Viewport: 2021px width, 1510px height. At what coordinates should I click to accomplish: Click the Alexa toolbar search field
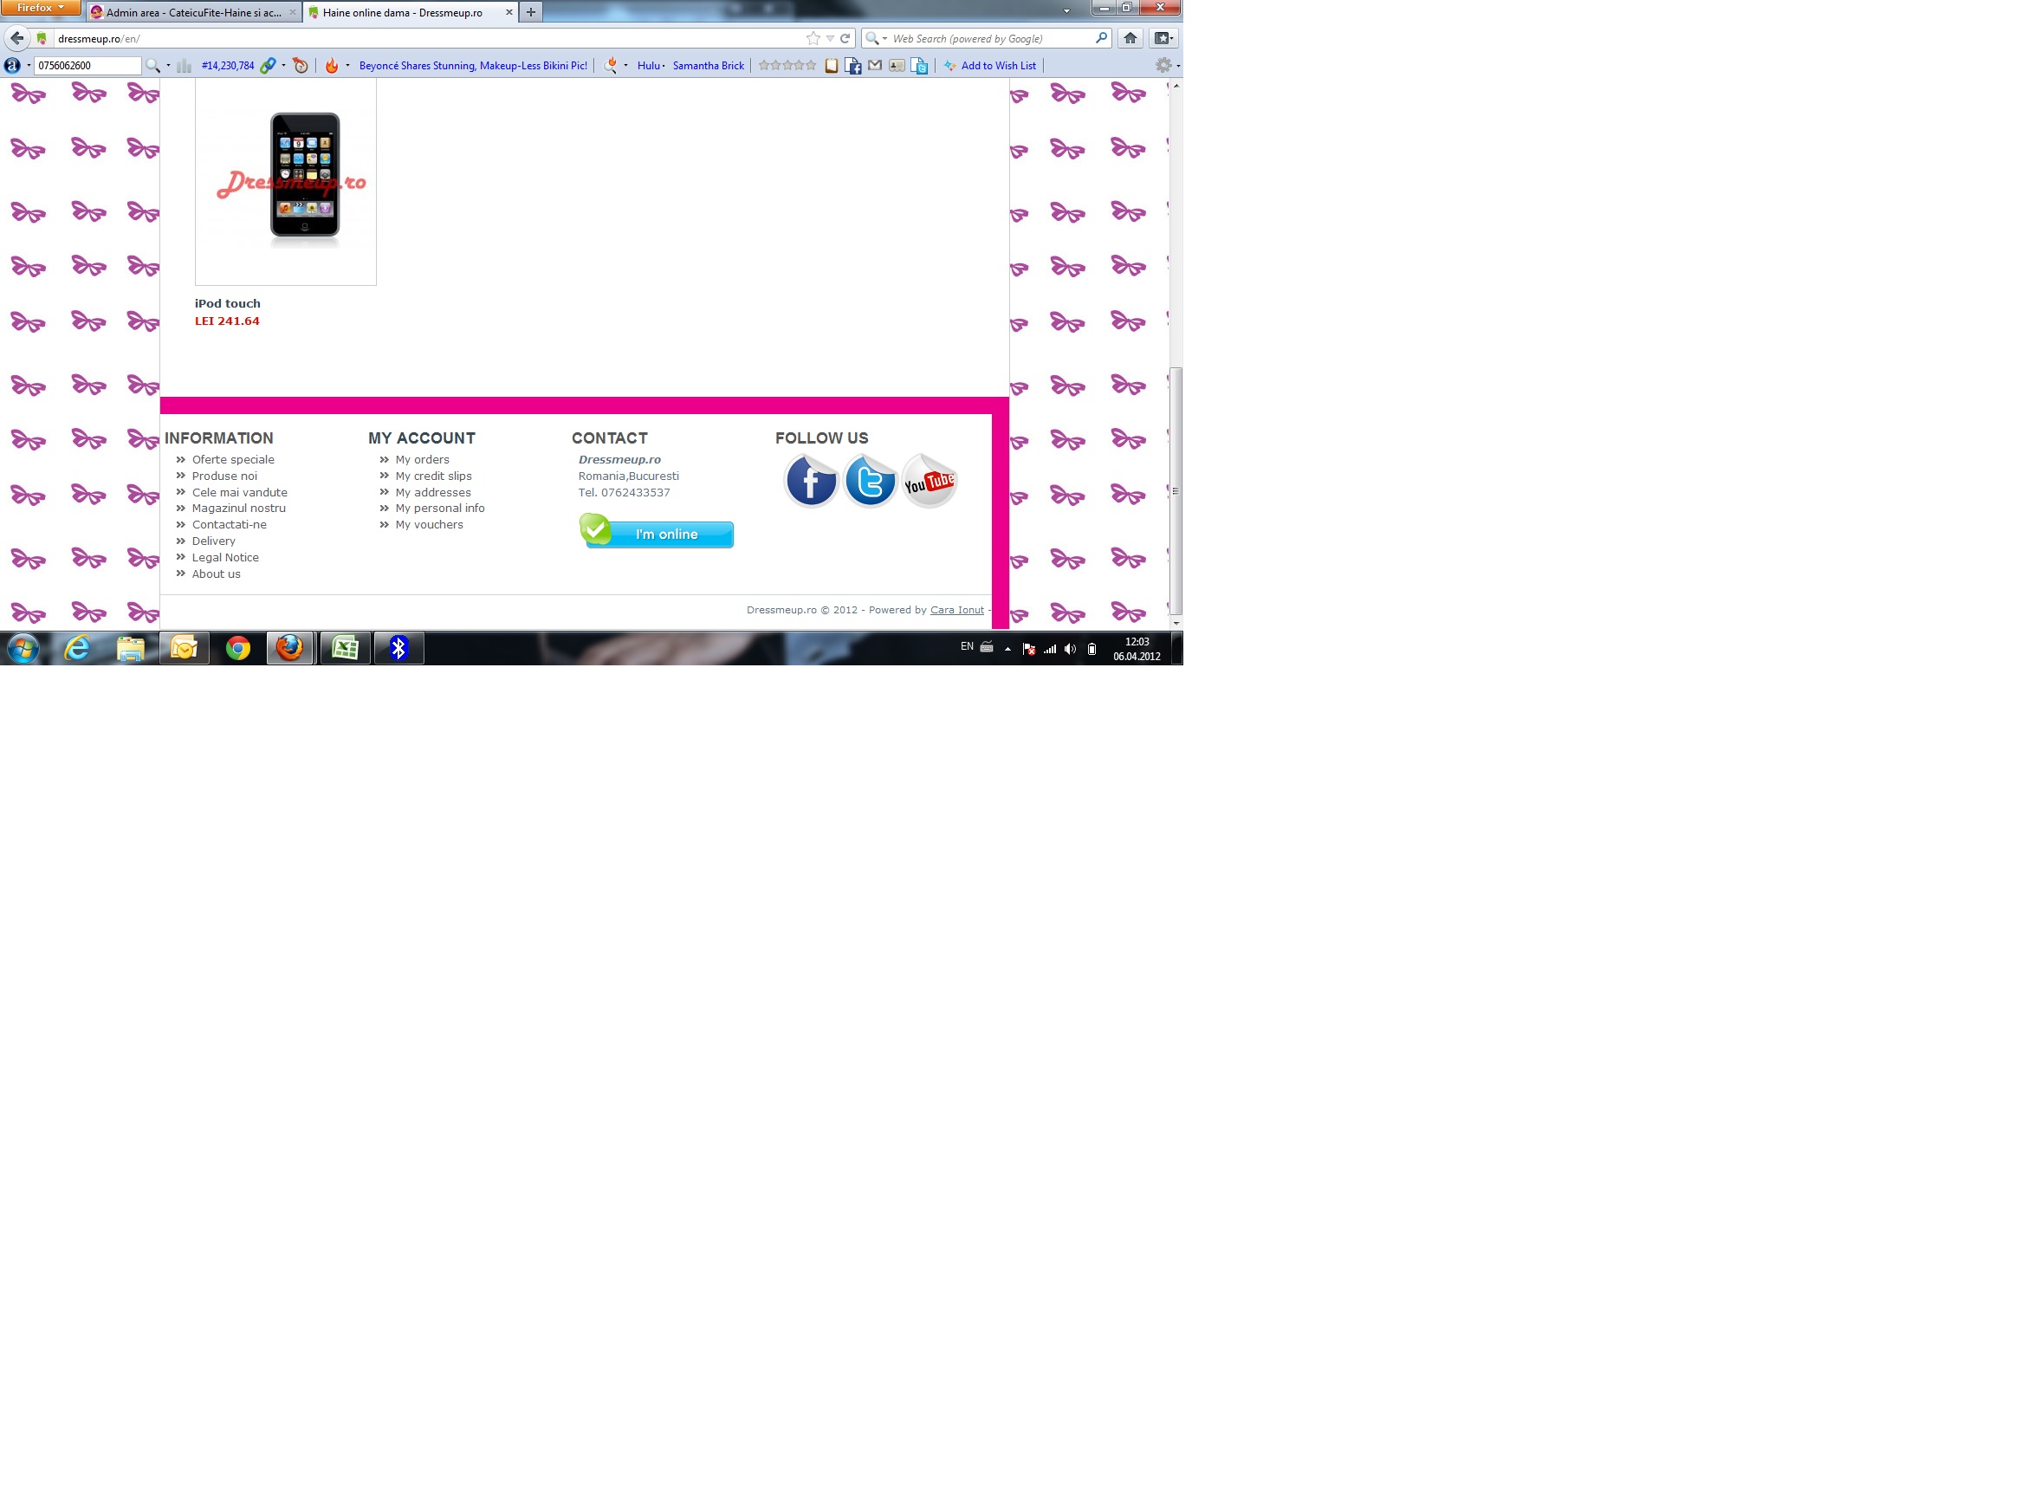click(87, 66)
